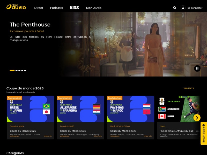Click the user profile avatar icon
The image size is (207, 155).
coord(183,8)
